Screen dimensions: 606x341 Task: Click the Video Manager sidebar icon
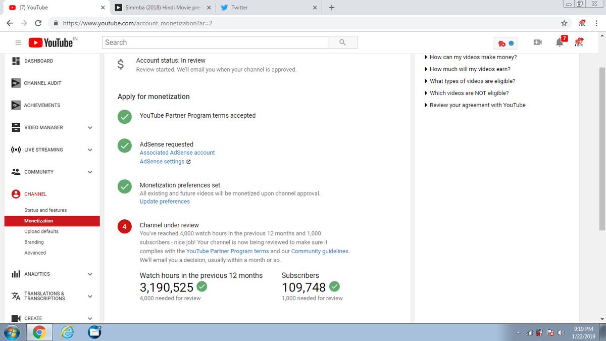[x=15, y=127]
